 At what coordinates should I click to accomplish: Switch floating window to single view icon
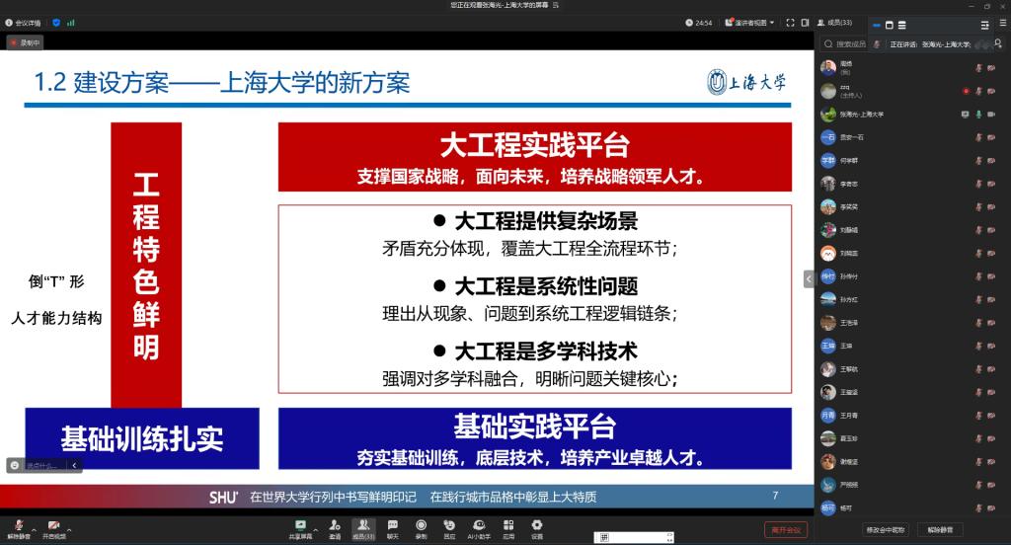click(x=890, y=25)
